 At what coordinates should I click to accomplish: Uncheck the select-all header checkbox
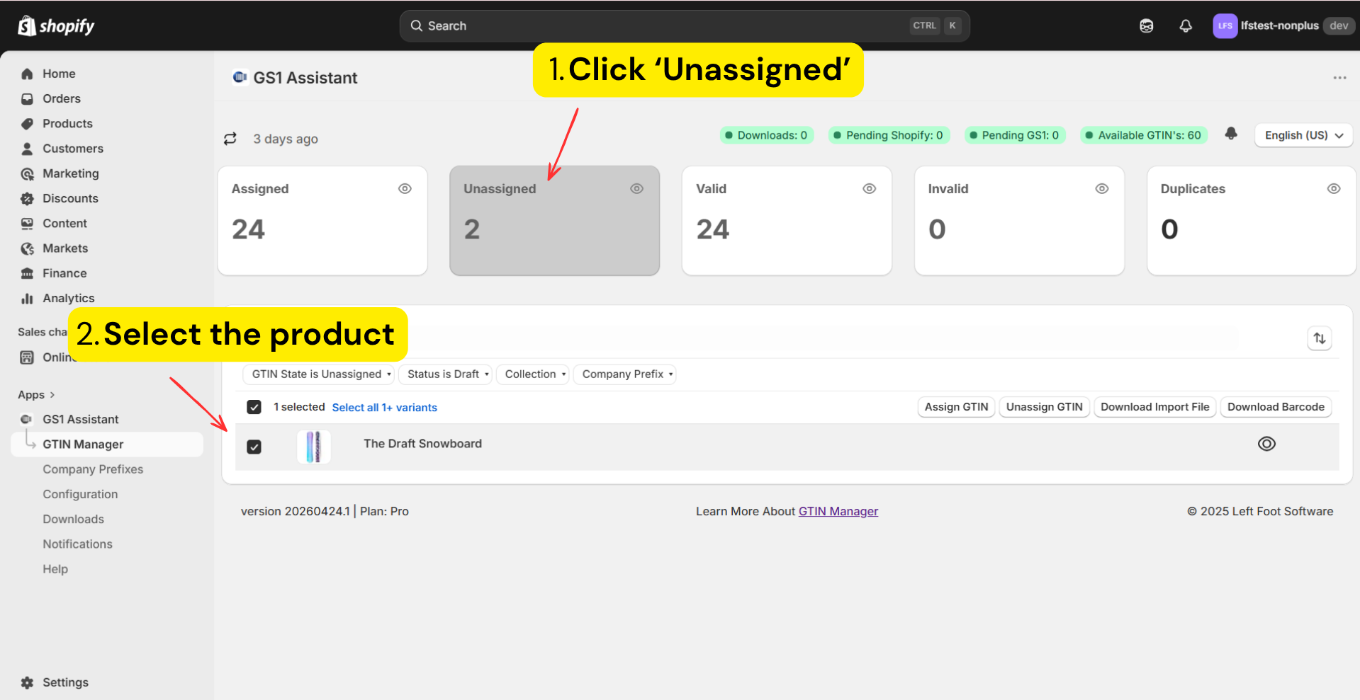[x=254, y=407]
